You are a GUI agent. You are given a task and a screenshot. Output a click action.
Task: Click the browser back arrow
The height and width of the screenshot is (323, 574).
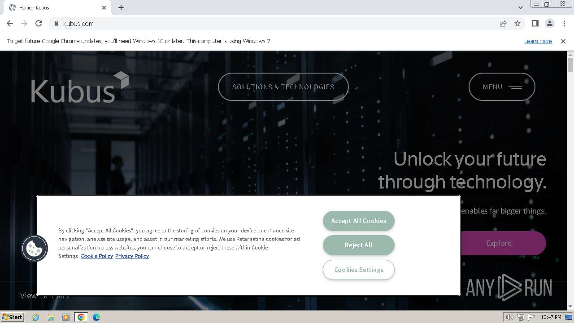pos(10,23)
